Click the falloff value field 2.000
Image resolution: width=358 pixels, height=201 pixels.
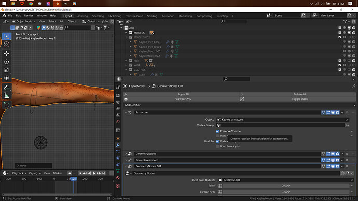pos(286,186)
